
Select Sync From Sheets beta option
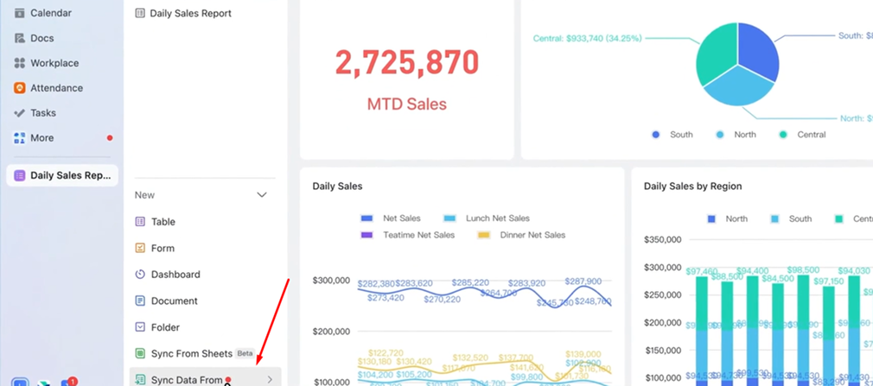(191, 354)
